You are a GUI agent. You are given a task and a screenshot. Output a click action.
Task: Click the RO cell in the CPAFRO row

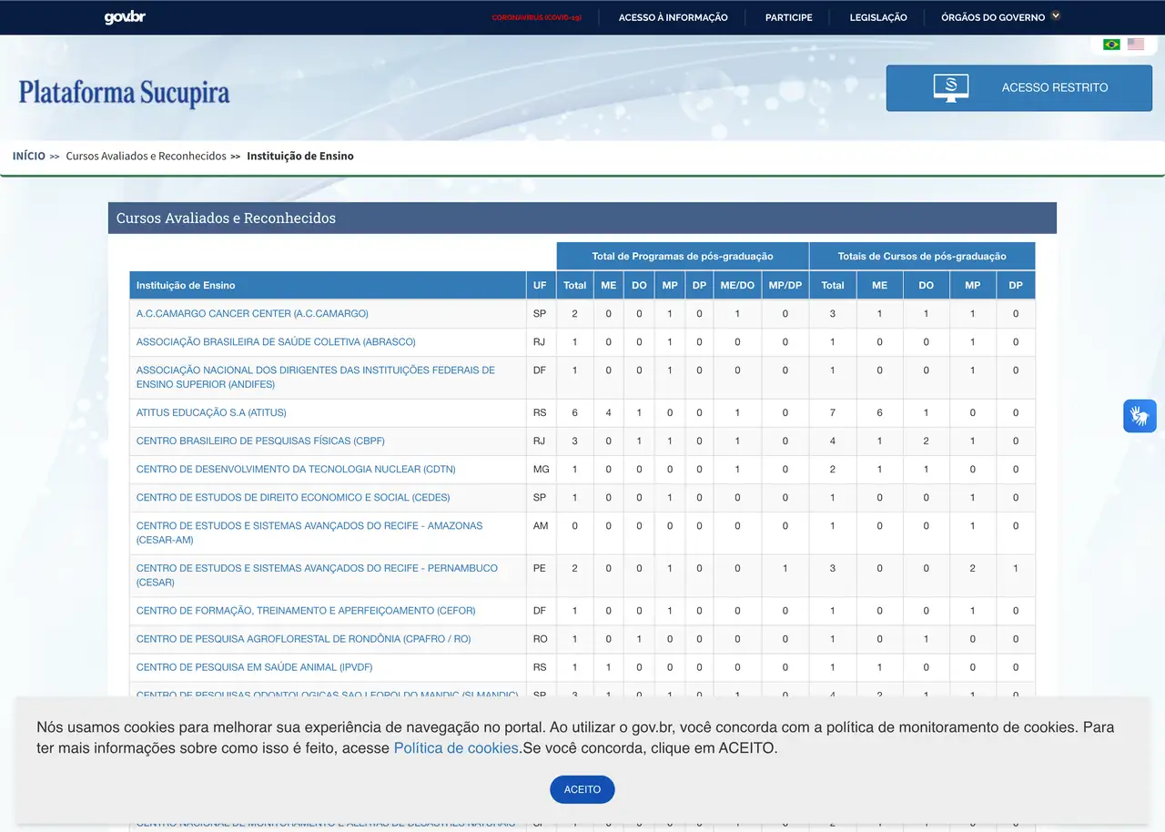541,638
